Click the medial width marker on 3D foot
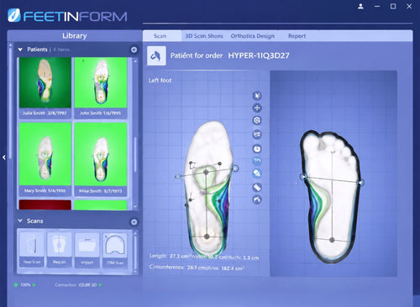 click(303, 177)
